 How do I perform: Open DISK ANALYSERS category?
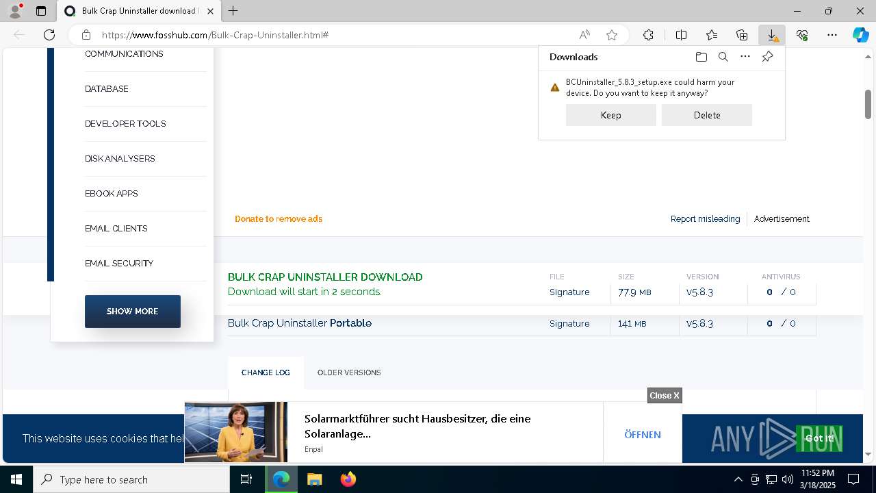click(x=120, y=159)
